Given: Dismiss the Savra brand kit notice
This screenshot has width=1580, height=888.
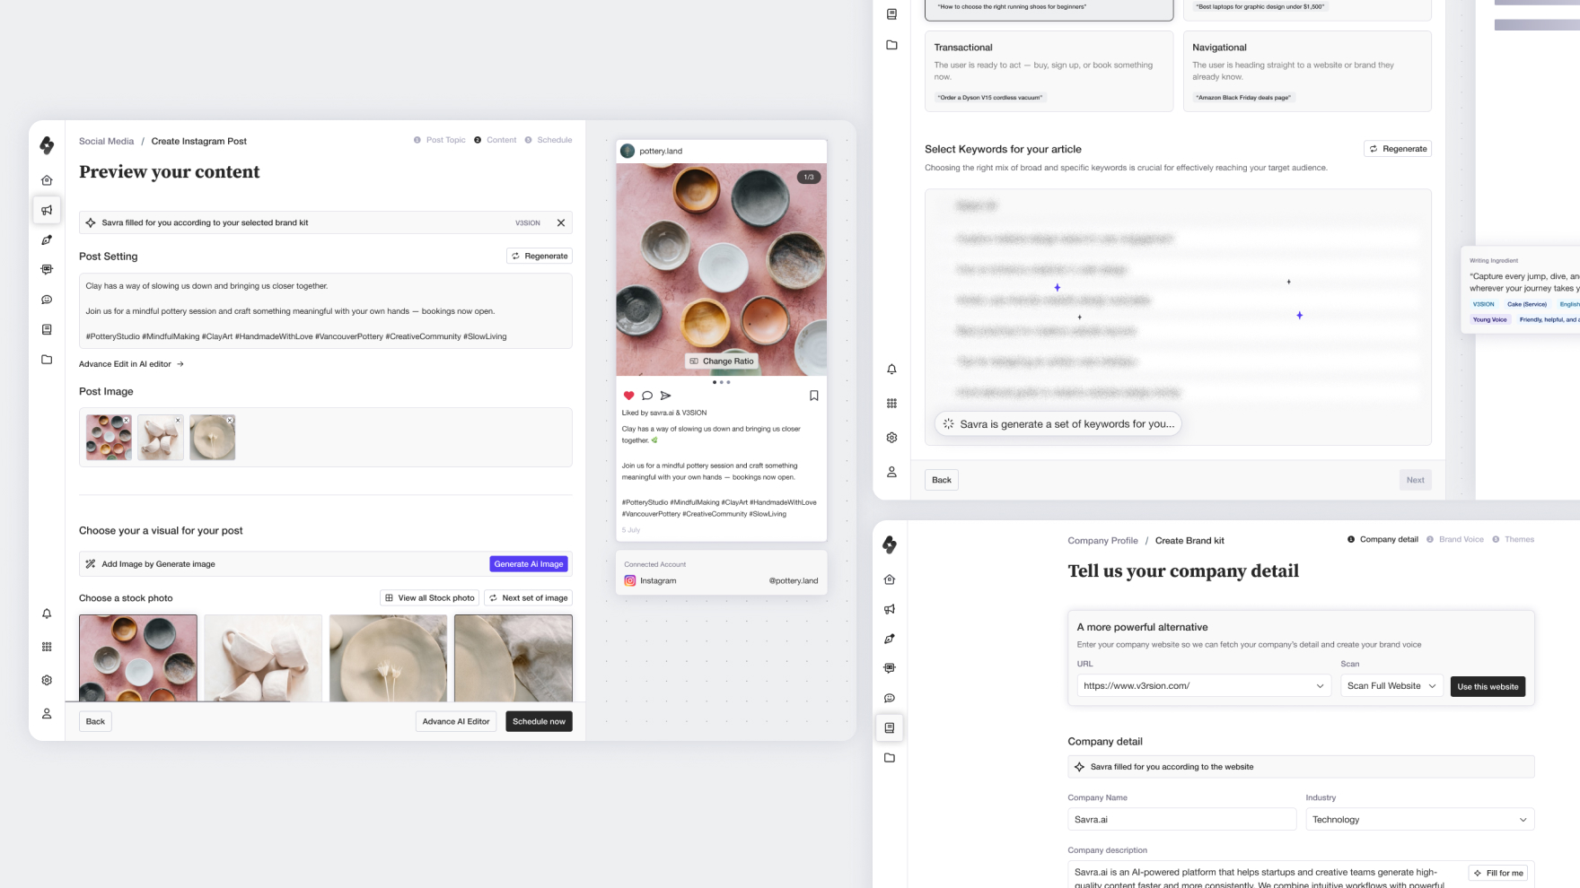Looking at the screenshot, I should pos(561,222).
